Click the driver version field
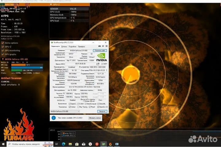The height and width of the screenshot is (147, 221). 86,87
